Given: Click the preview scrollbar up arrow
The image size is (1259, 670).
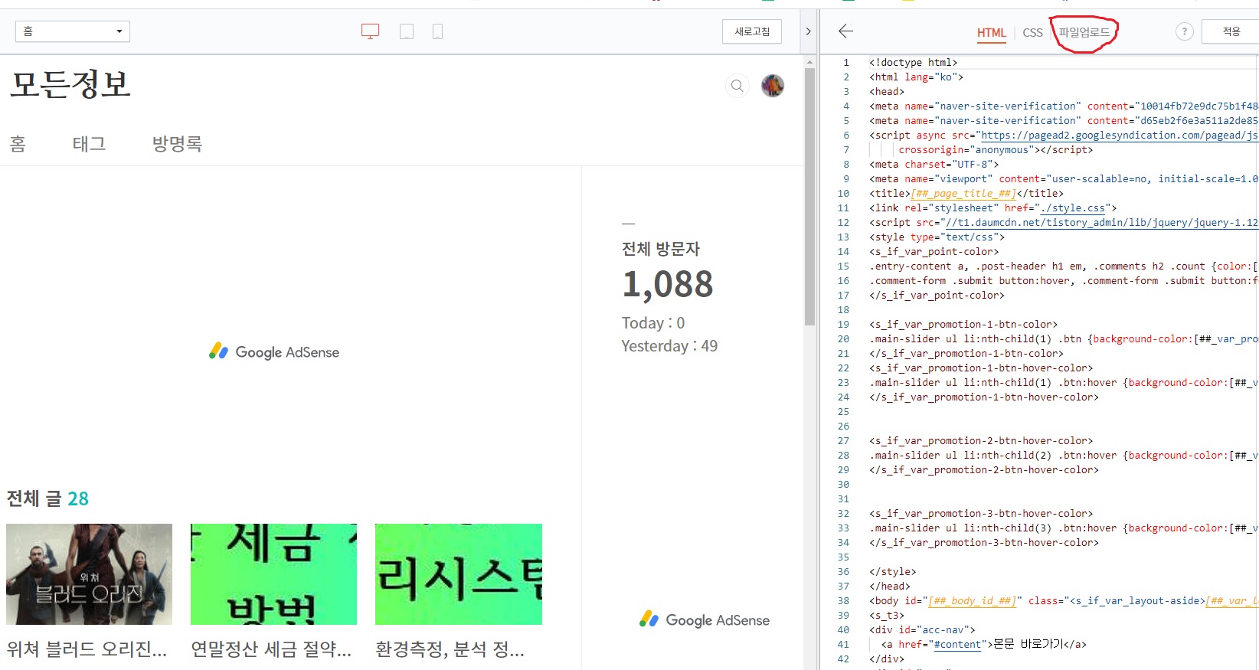Looking at the screenshot, I should (809, 61).
